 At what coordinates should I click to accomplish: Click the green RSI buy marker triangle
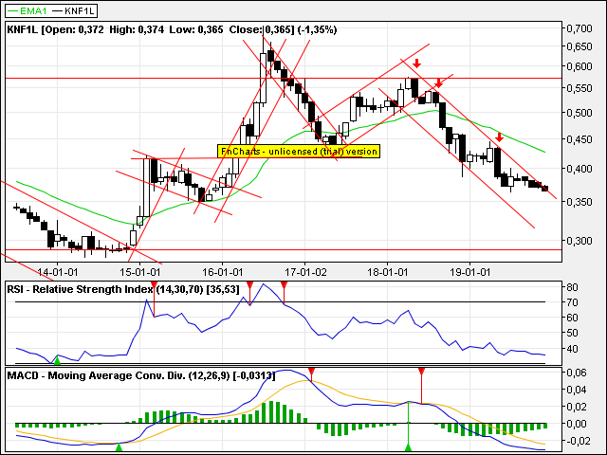click(57, 360)
